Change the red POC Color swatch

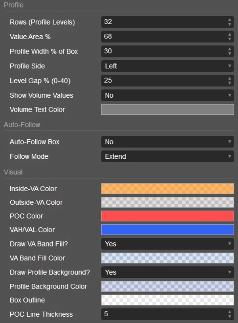[x=167, y=216]
